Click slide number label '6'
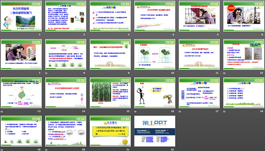 [x=262, y=34]
